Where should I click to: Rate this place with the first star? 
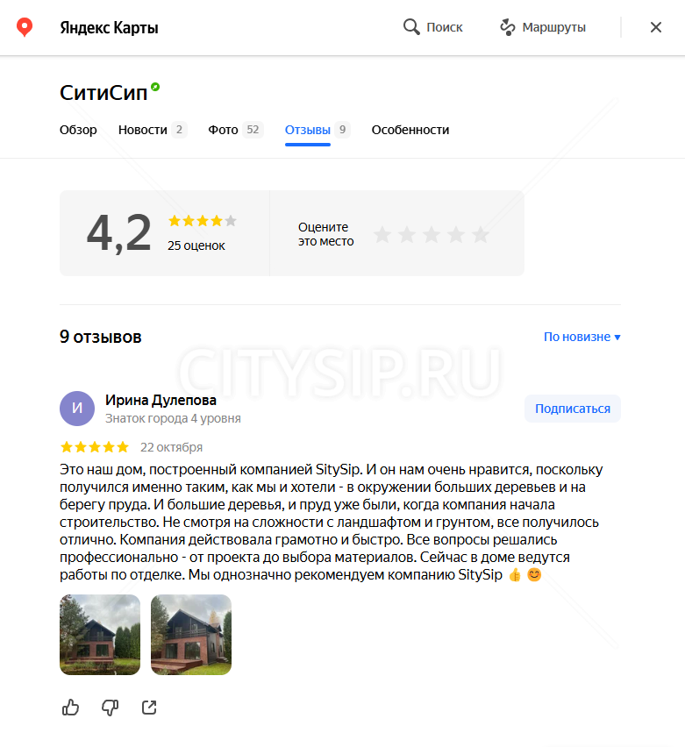click(382, 234)
